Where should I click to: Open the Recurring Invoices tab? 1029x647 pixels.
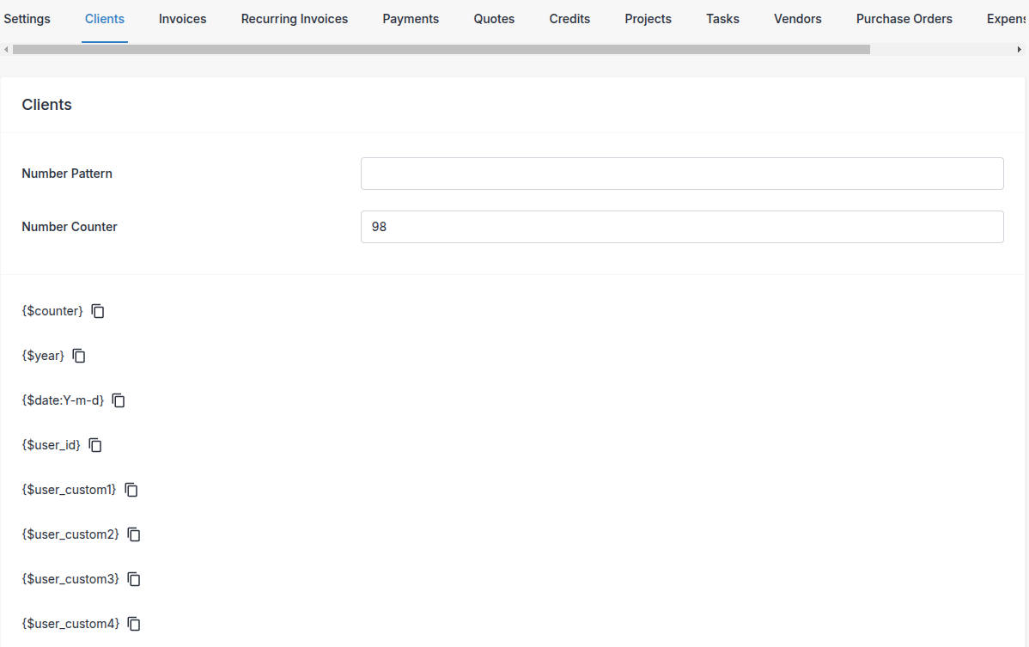[295, 19]
